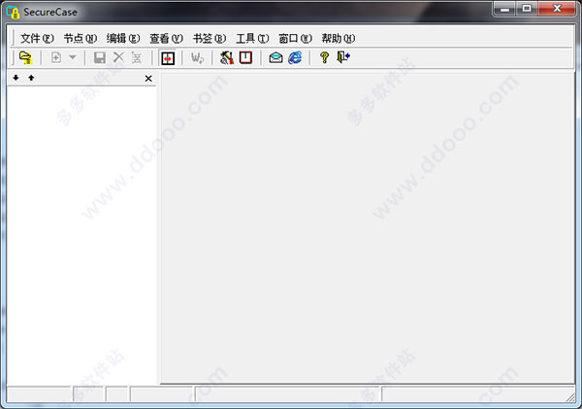The width and height of the screenshot is (582, 409).
Task: Click the open envelope mail icon
Action: pos(275,57)
